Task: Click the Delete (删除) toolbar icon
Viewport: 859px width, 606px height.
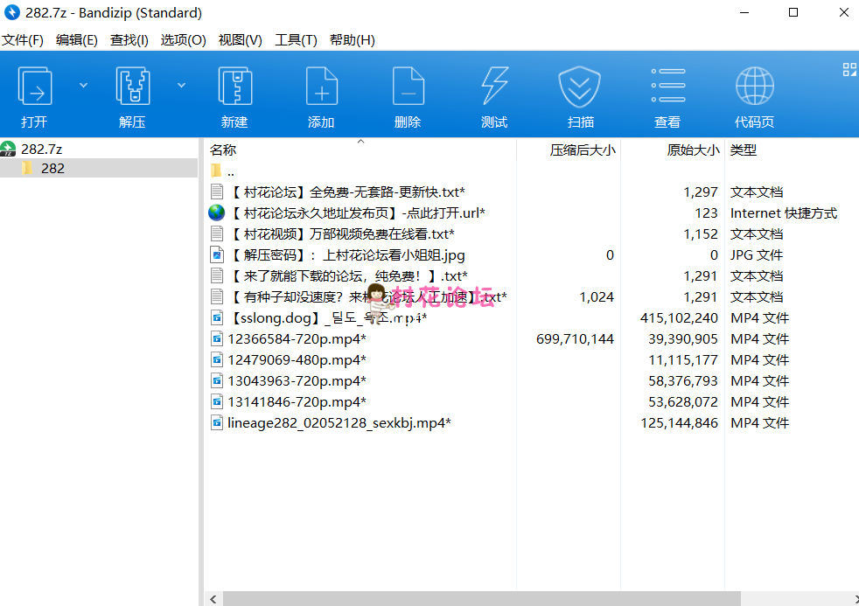Action: [409, 86]
